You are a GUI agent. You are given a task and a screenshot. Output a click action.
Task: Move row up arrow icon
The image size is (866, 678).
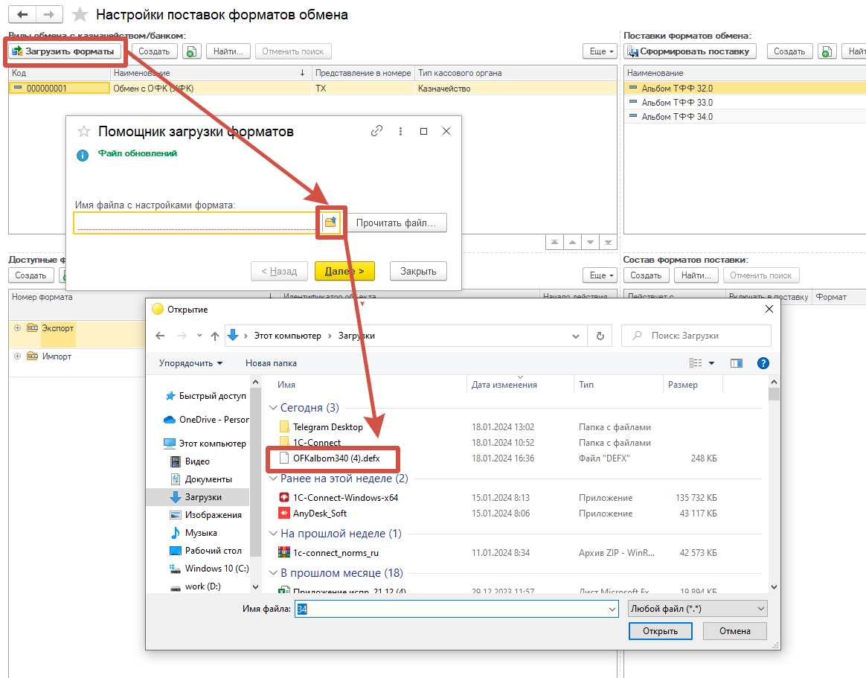(572, 242)
